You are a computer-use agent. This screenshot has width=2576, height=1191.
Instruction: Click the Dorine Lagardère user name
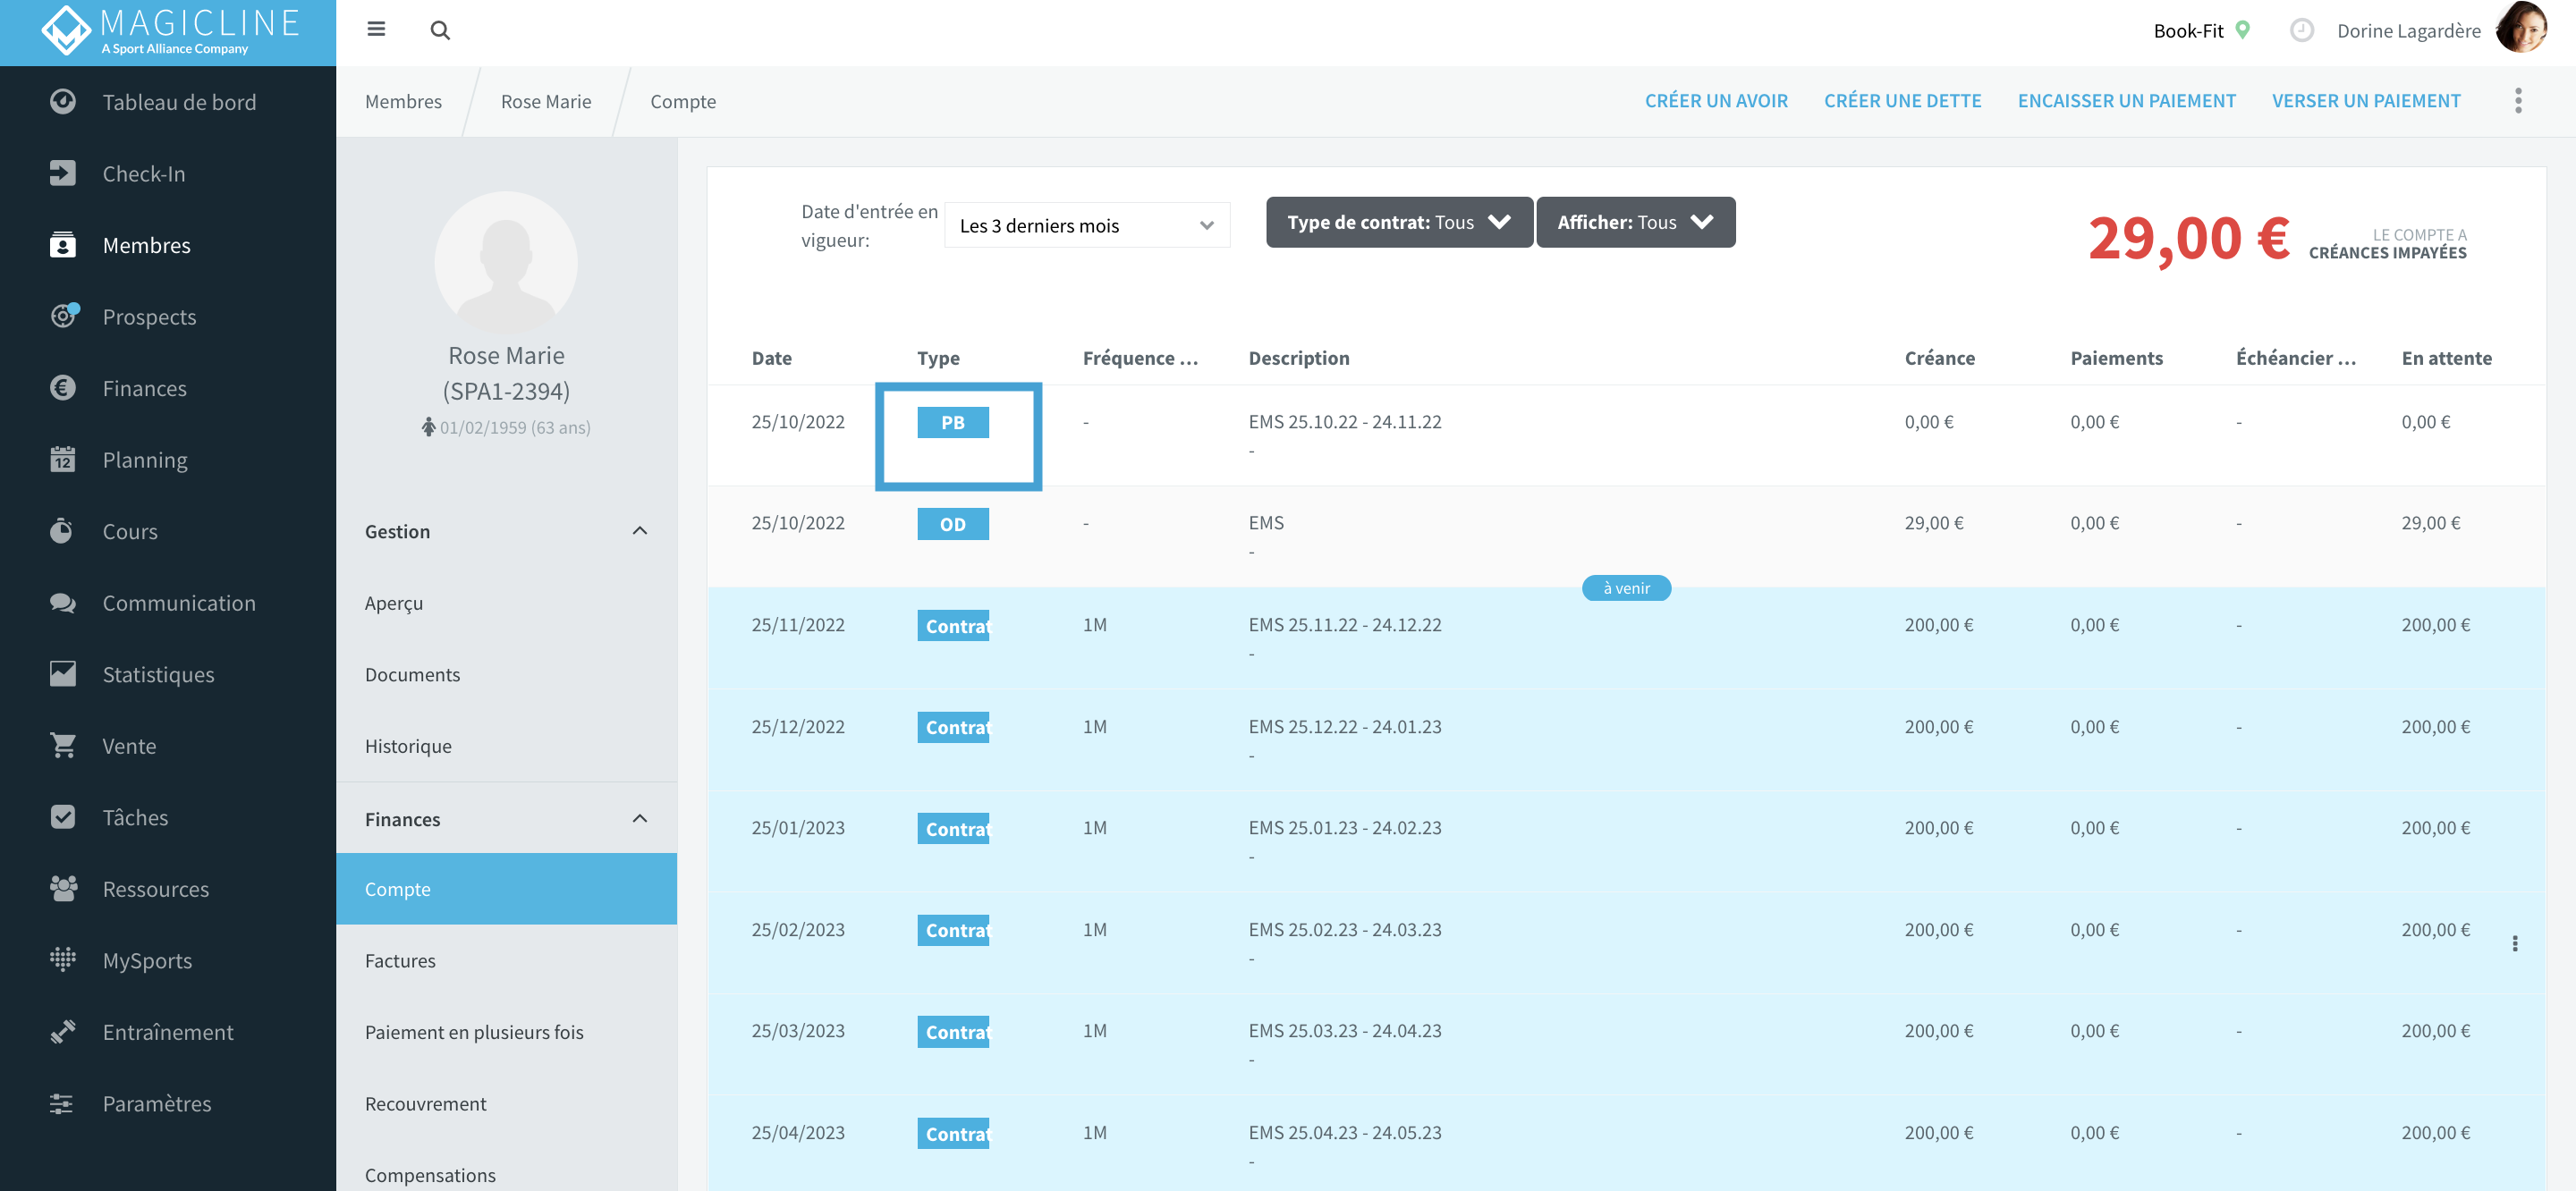pos(2408,30)
